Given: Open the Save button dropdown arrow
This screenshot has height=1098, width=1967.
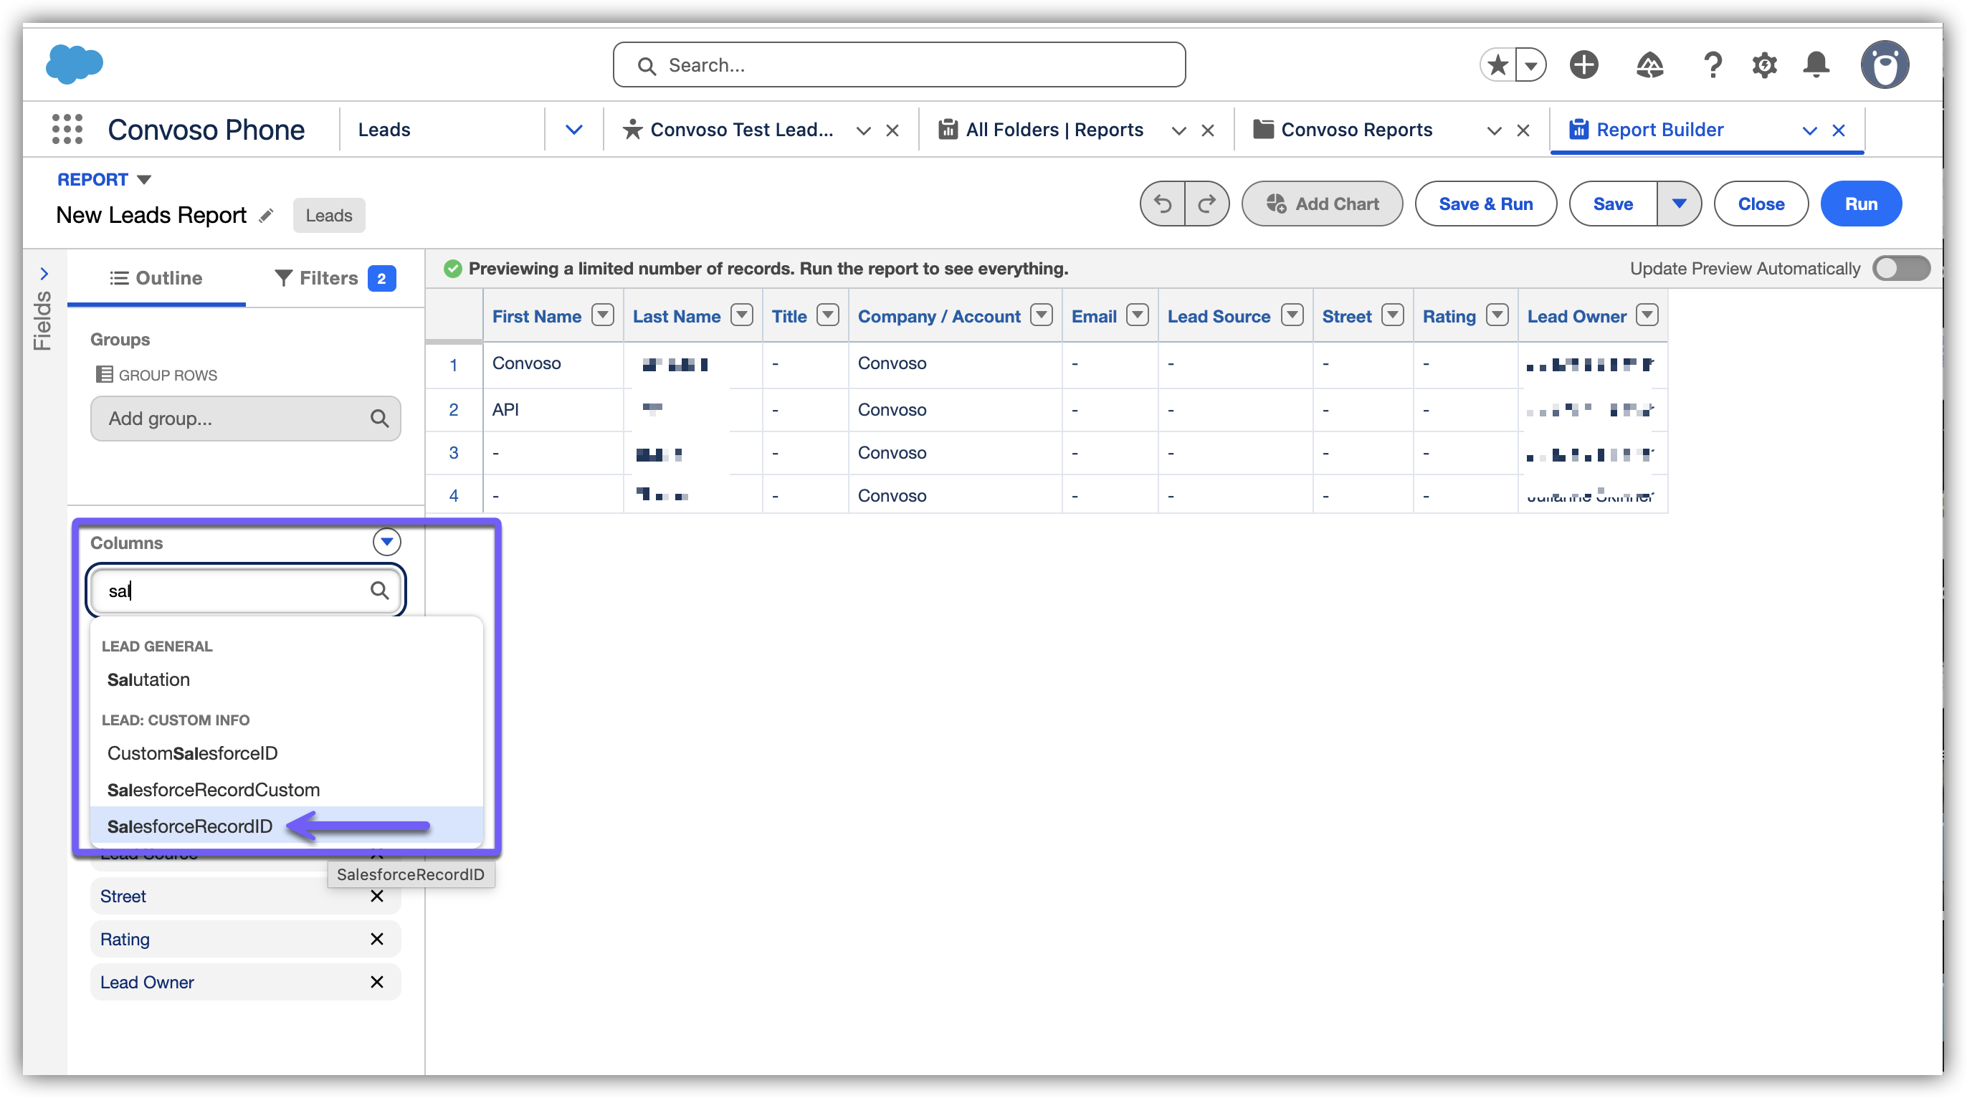Looking at the screenshot, I should 1679,204.
